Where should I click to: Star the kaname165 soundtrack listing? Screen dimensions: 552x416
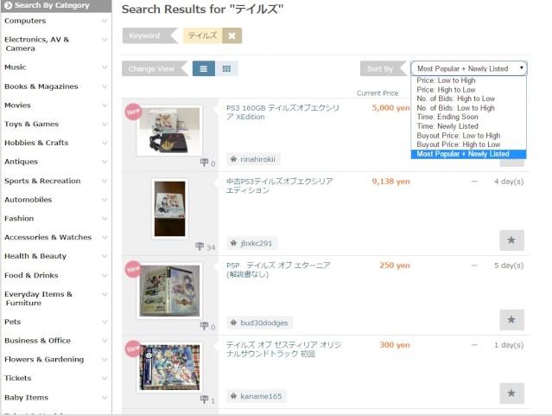[x=511, y=394]
